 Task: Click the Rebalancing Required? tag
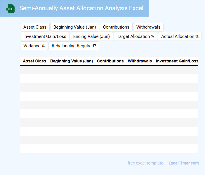coord(74,46)
